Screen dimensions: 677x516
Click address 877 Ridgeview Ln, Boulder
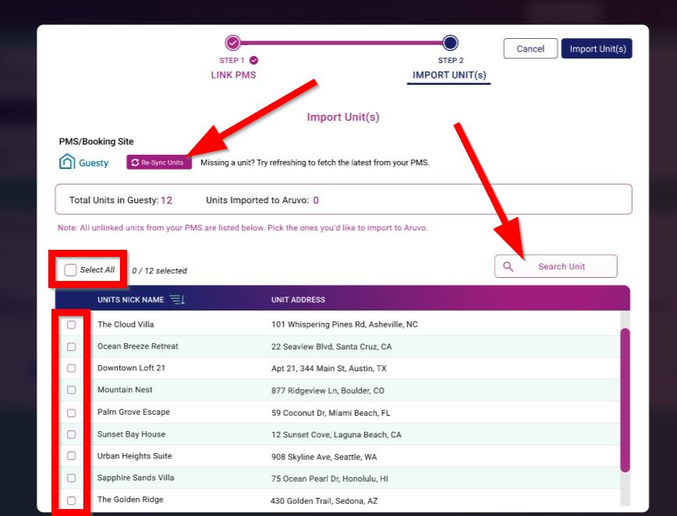coord(328,391)
